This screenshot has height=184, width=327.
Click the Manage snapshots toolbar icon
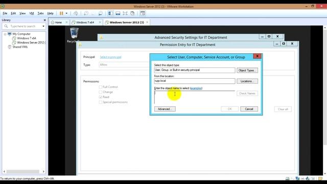pos(101,13)
